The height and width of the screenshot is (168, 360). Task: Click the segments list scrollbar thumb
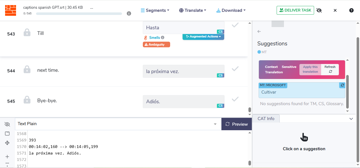click(249, 110)
